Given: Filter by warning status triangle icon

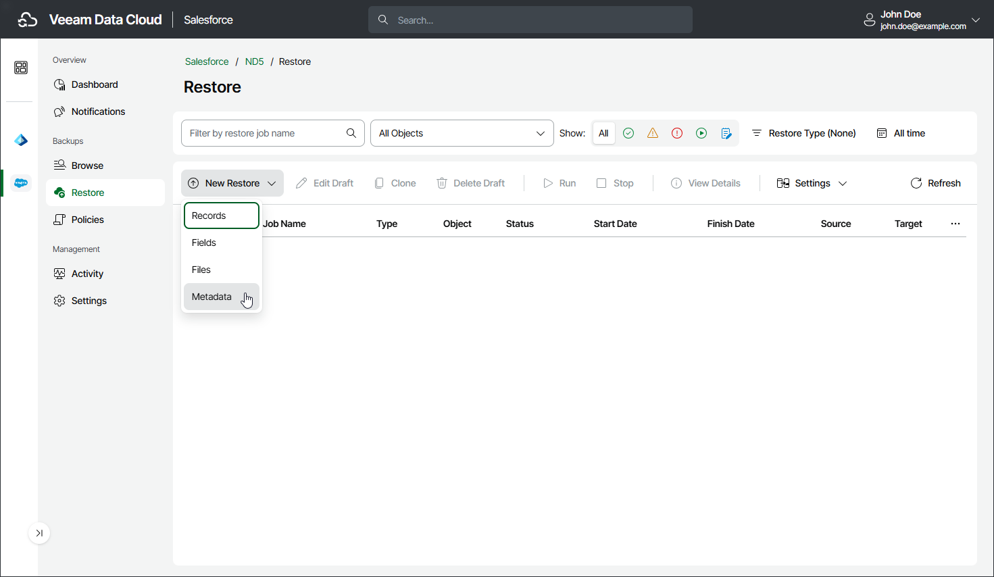Looking at the screenshot, I should click(653, 133).
